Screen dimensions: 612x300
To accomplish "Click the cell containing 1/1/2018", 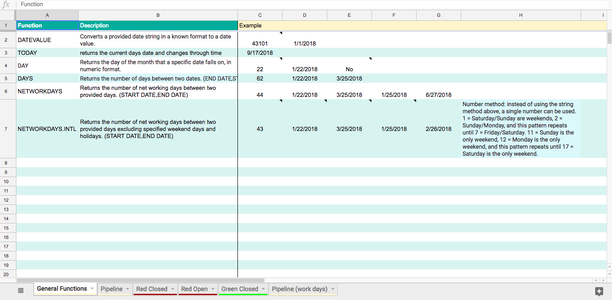I will [x=305, y=40].
